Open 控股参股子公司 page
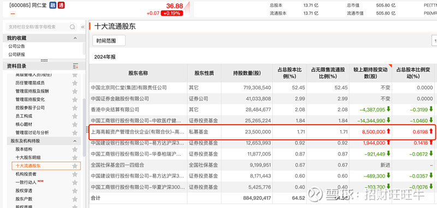Viewport: 437px width, 208px height. pos(30,108)
